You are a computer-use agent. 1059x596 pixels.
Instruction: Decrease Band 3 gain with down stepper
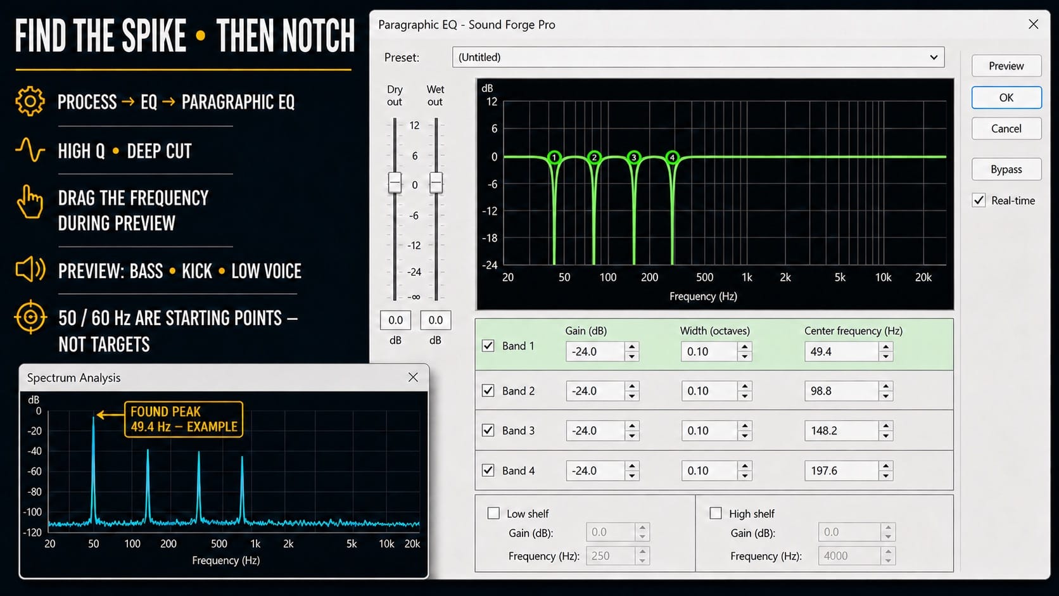click(631, 436)
